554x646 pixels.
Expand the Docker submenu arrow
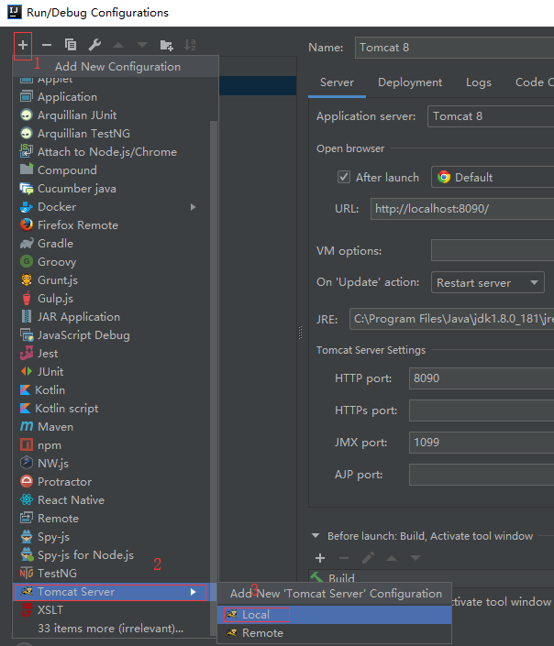[193, 207]
